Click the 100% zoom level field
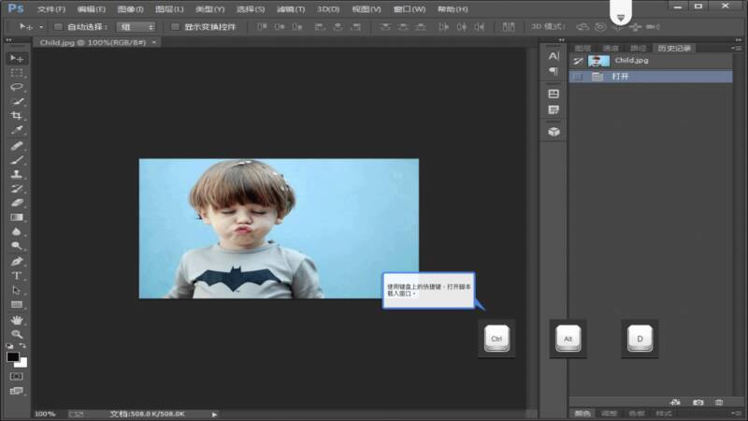 click(45, 414)
